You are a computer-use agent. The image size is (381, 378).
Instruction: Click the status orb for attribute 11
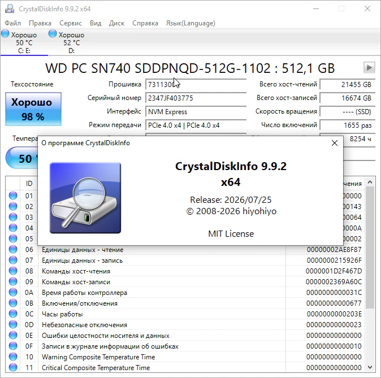[13, 367]
